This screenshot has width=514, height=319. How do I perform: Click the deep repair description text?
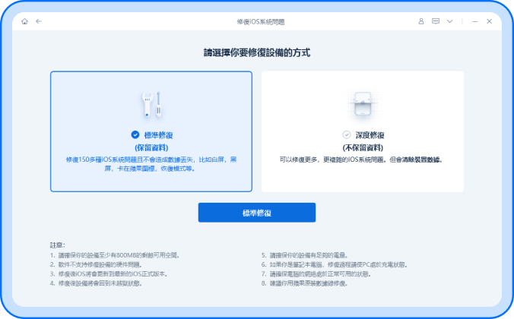tap(362, 160)
